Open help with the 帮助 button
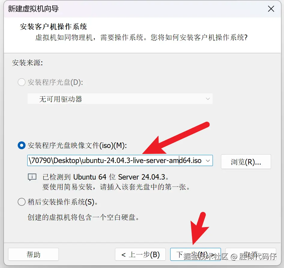The height and width of the screenshot is (268, 284). [33, 254]
